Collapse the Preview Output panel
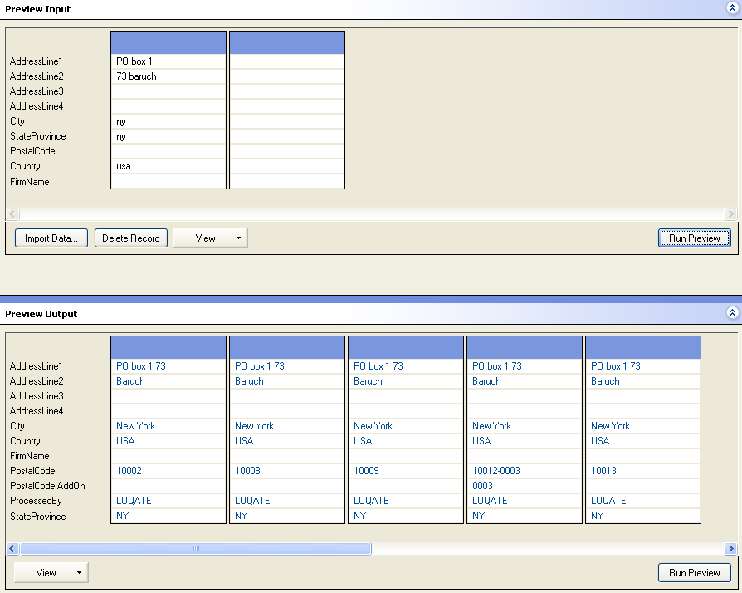Image resolution: width=742 pixels, height=593 pixels. tap(731, 313)
